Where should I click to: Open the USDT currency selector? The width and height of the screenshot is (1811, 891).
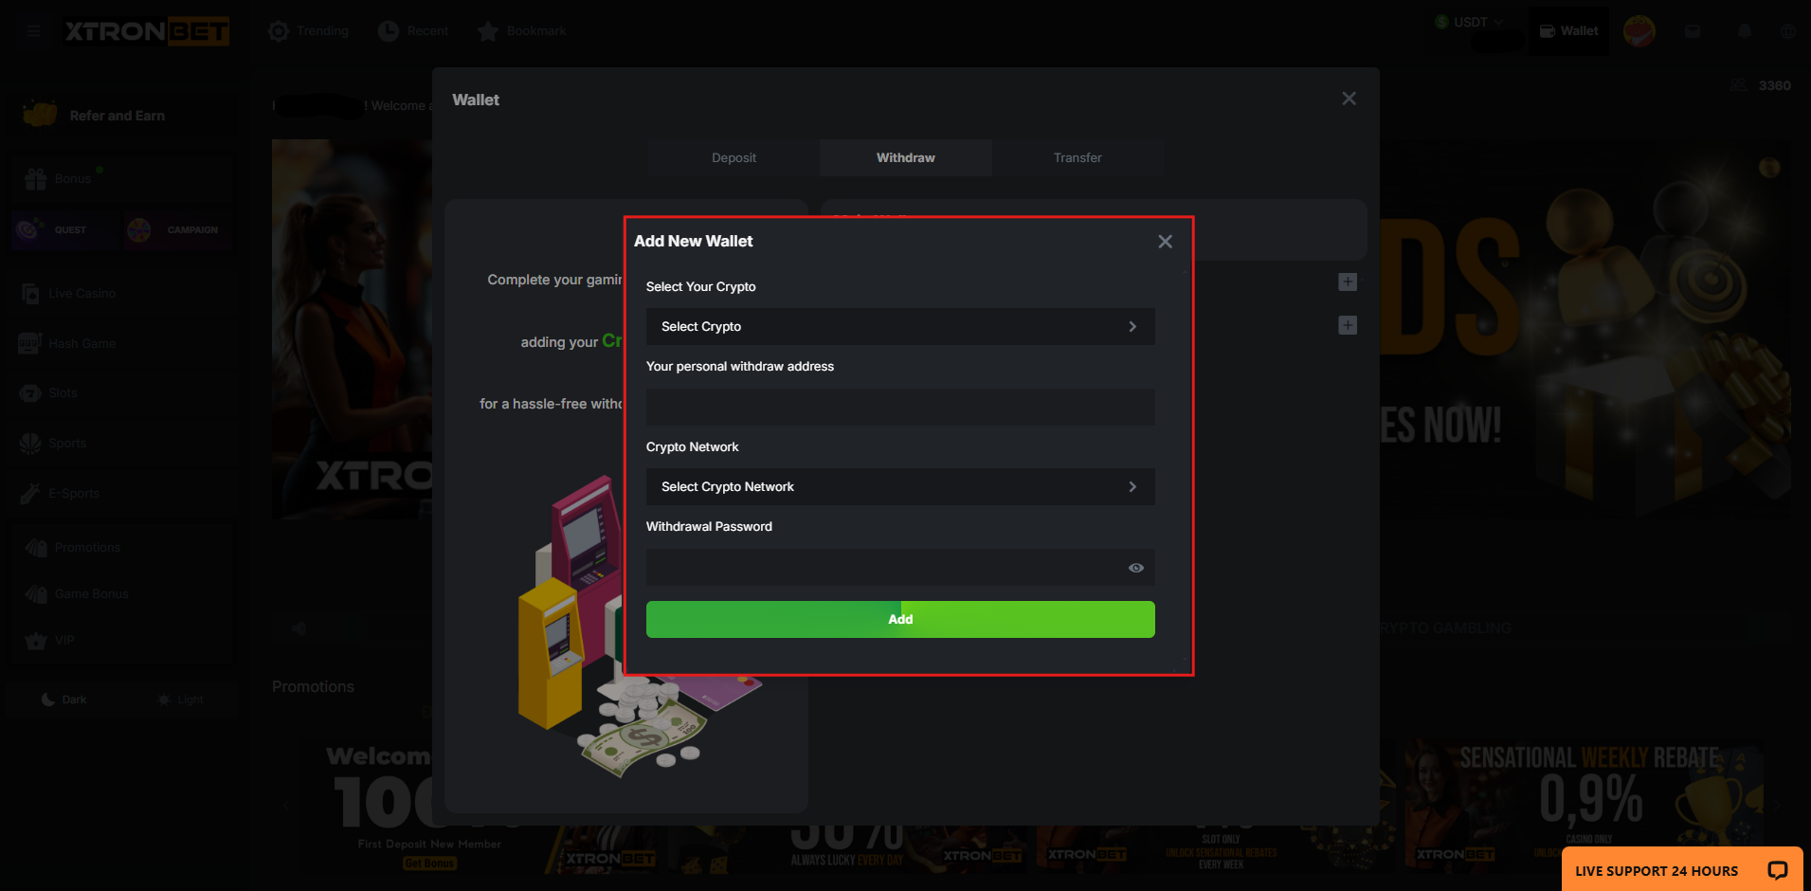click(x=1469, y=22)
